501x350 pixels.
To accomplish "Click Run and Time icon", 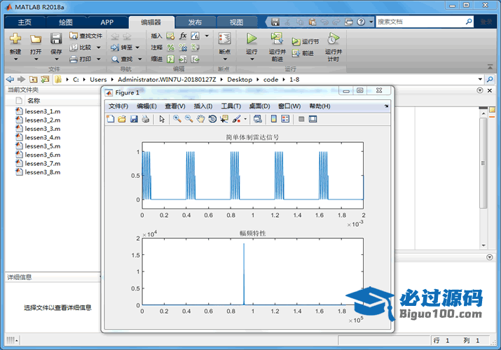I will click(334, 38).
